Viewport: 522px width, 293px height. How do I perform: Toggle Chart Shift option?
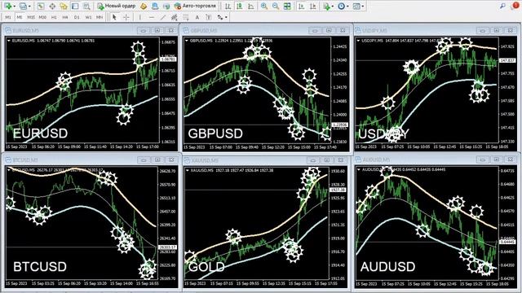[x=313, y=6]
